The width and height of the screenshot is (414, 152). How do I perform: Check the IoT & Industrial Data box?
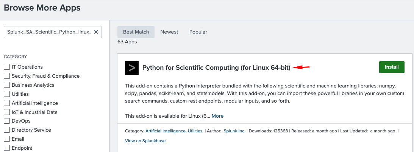click(7, 112)
